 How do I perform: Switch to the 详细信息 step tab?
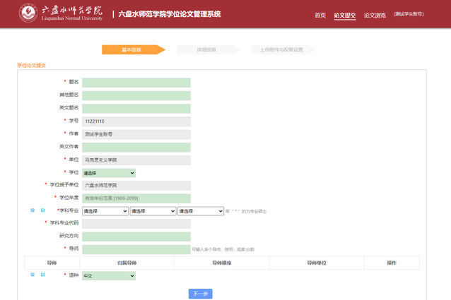click(x=206, y=50)
